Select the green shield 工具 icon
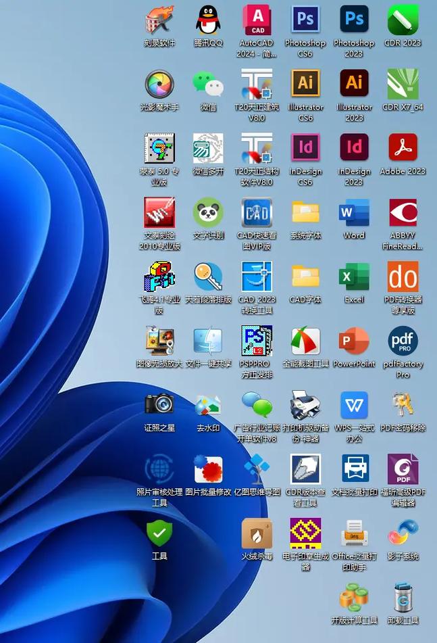This screenshot has height=643, width=437. click(159, 534)
